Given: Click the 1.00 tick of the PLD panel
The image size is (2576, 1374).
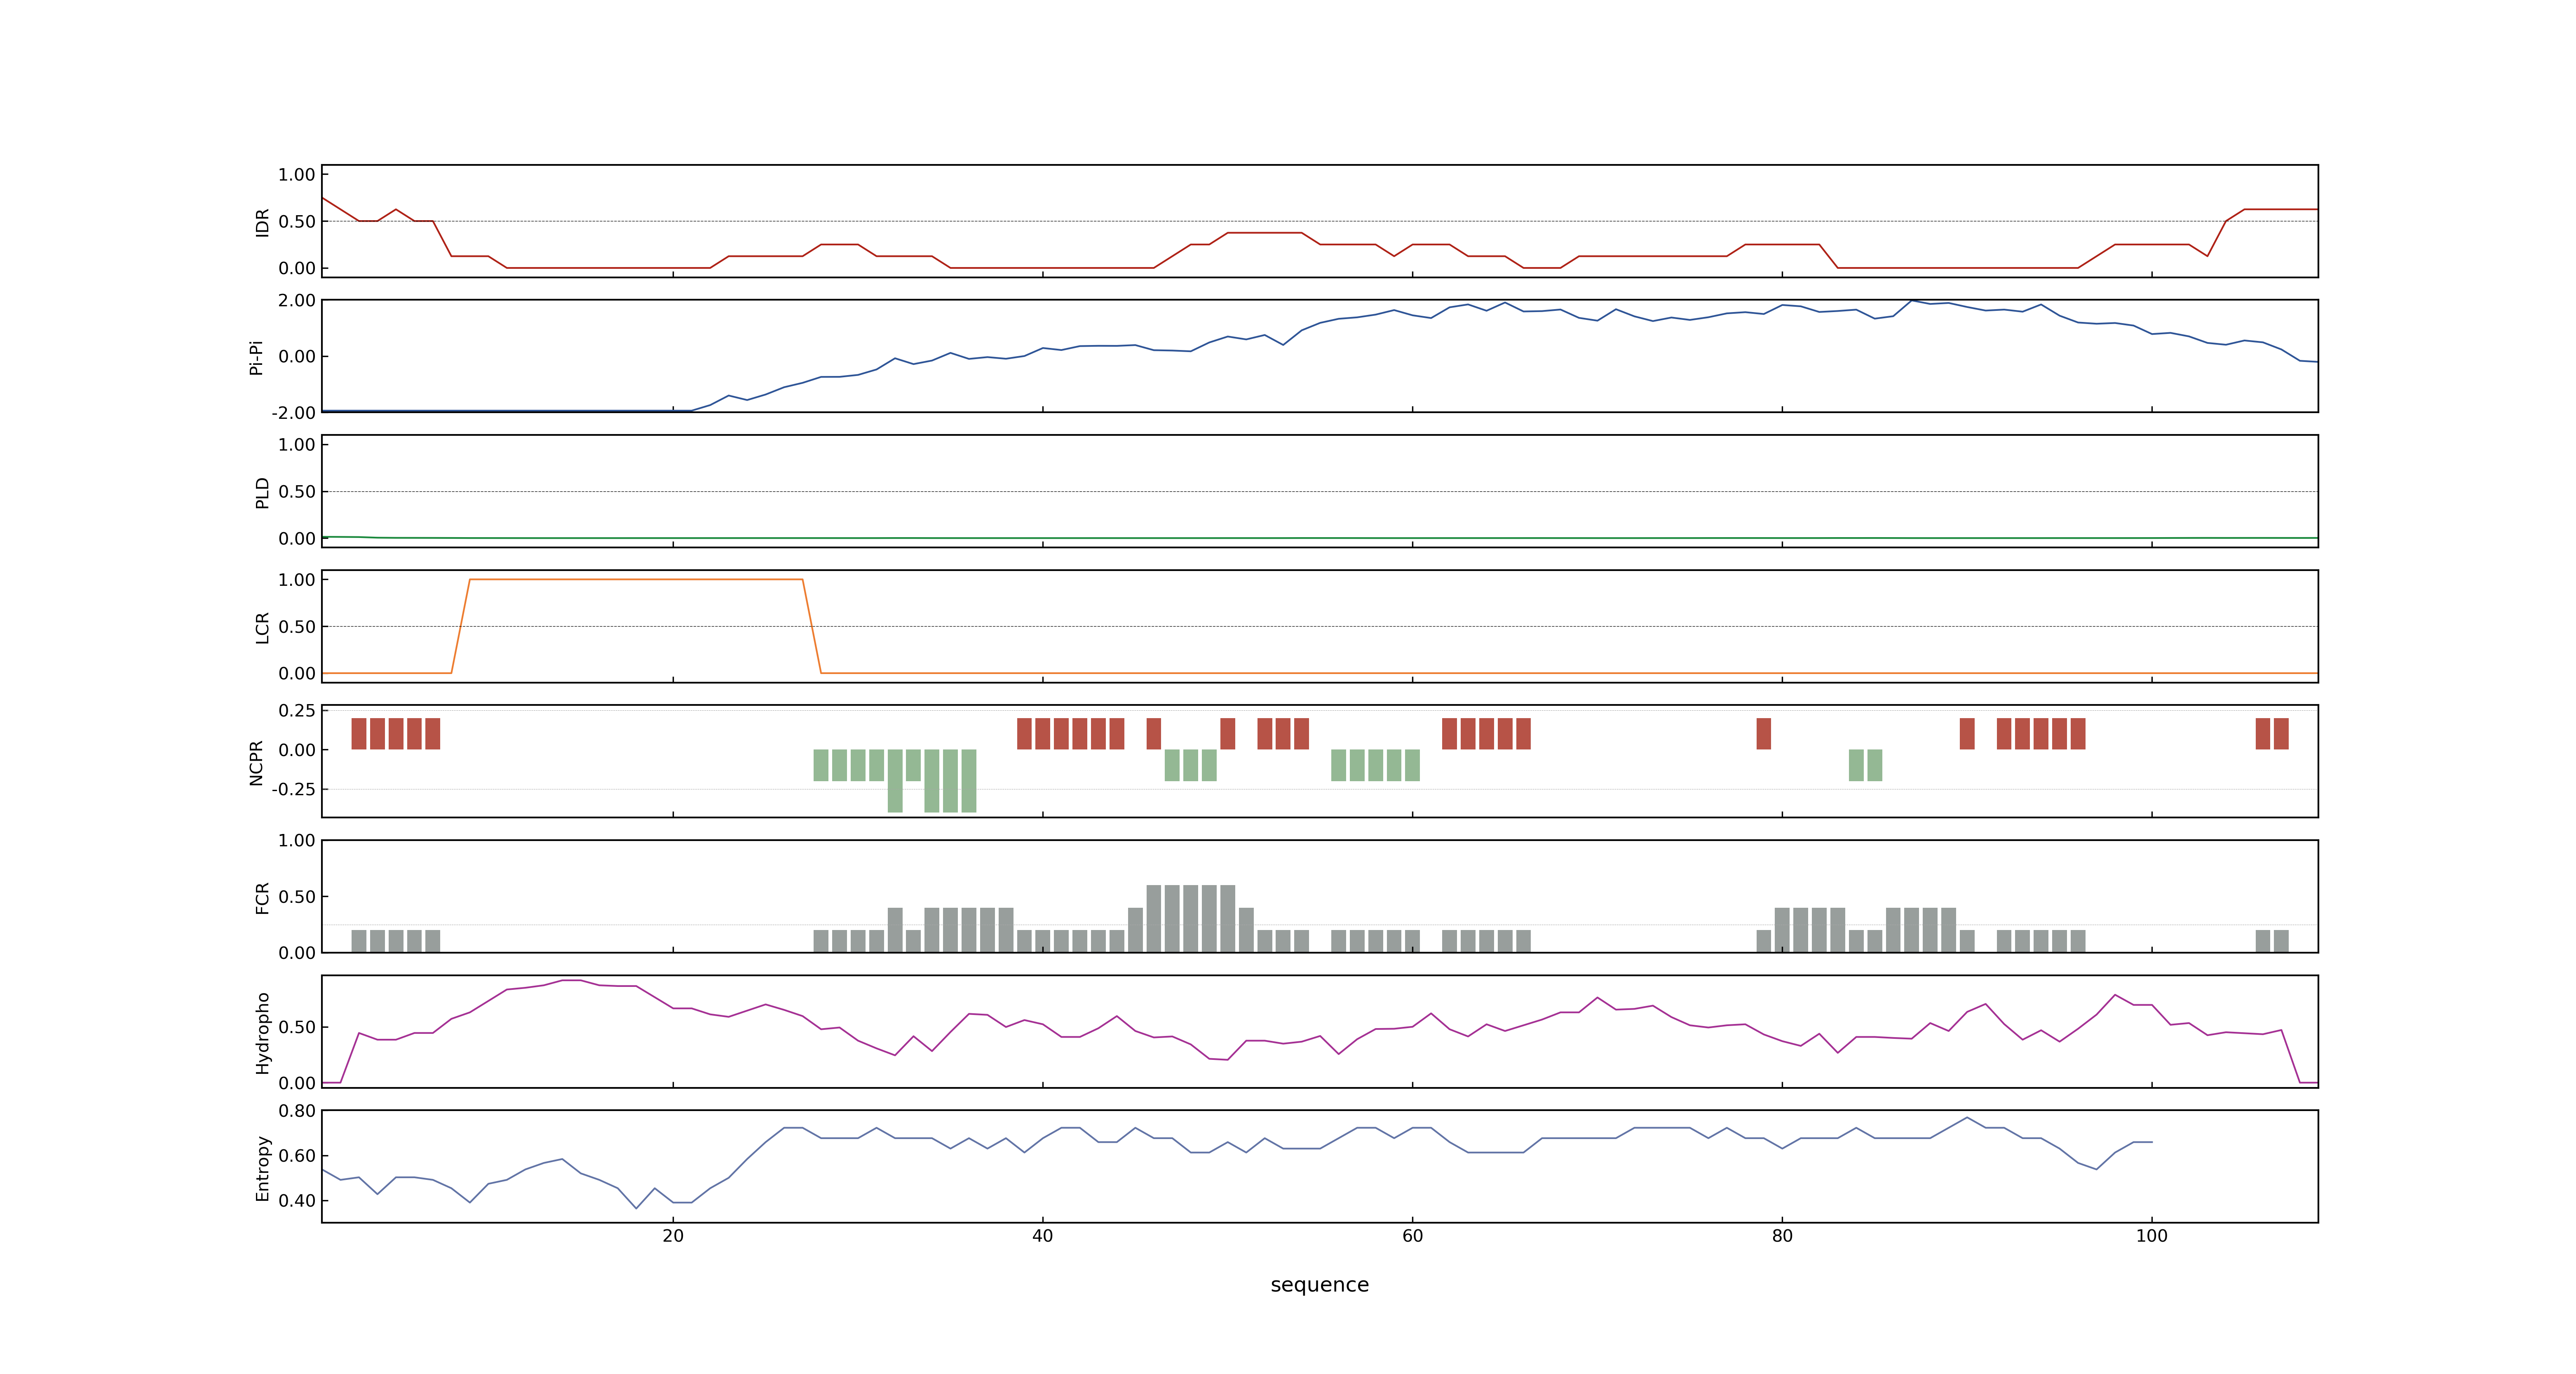Looking at the screenshot, I should point(297,445).
